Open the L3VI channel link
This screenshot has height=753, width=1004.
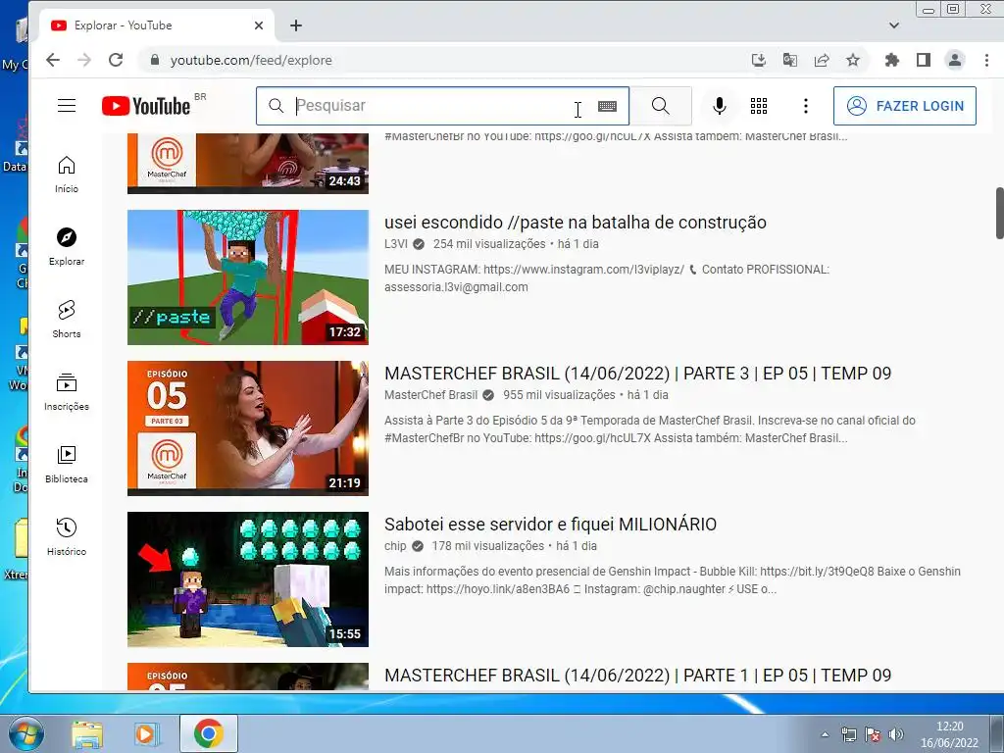(x=396, y=244)
